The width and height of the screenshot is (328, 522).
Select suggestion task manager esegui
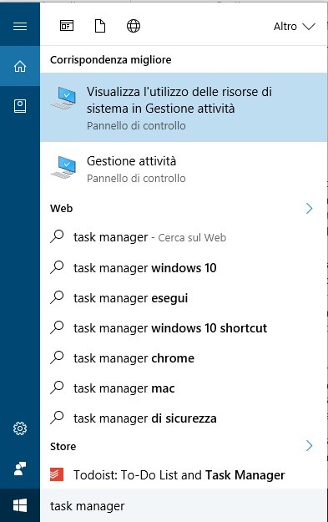(184, 298)
